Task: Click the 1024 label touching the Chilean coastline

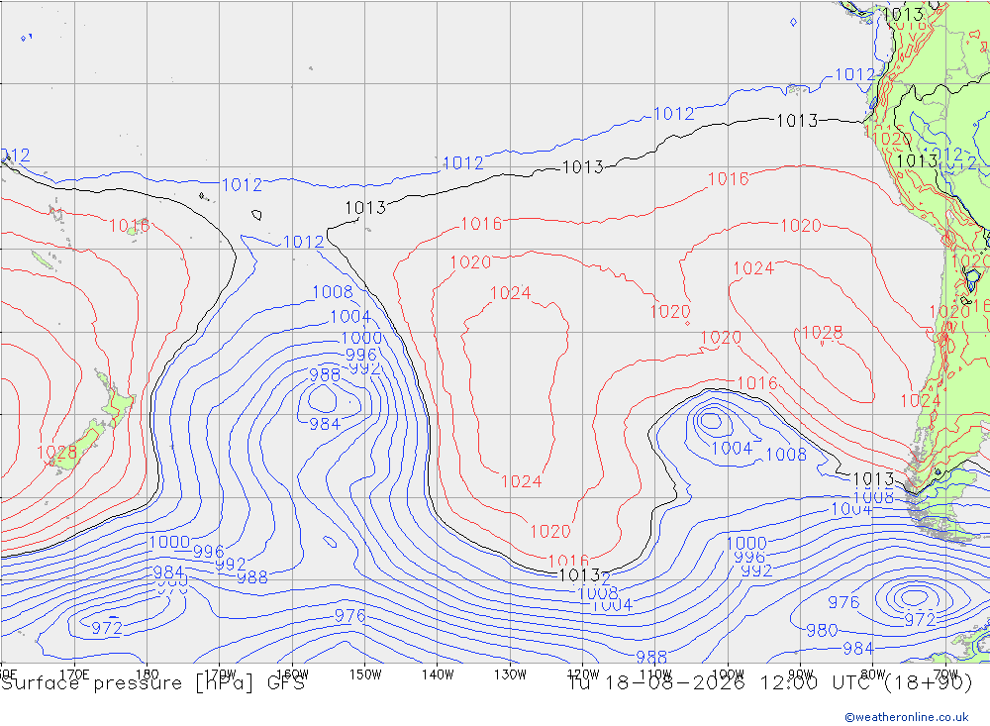Action: [921, 400]
